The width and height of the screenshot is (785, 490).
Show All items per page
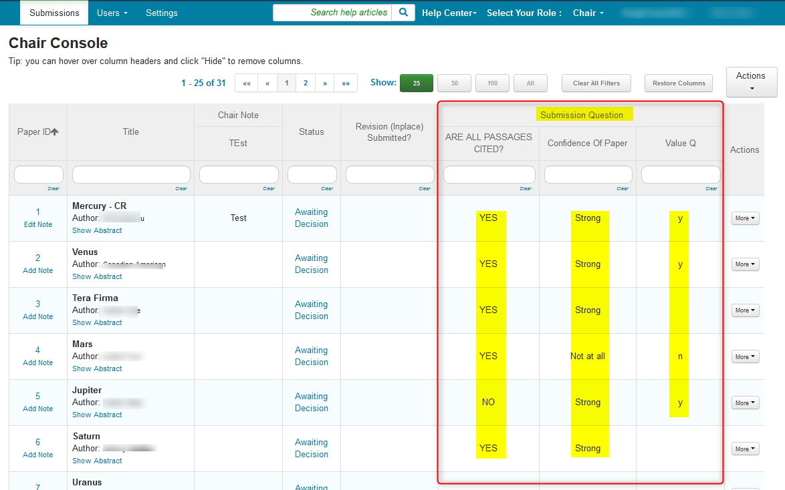531,83
